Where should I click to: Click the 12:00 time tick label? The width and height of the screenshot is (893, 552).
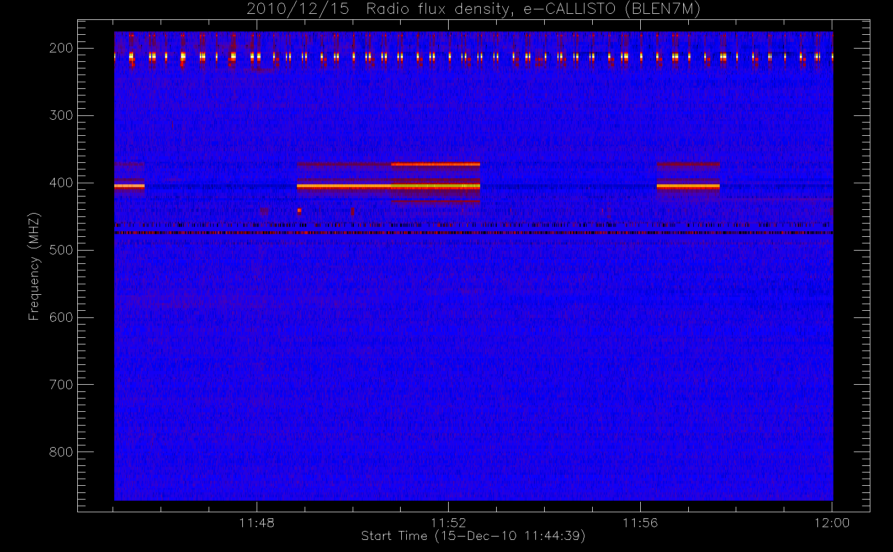(x=832, y=523)
